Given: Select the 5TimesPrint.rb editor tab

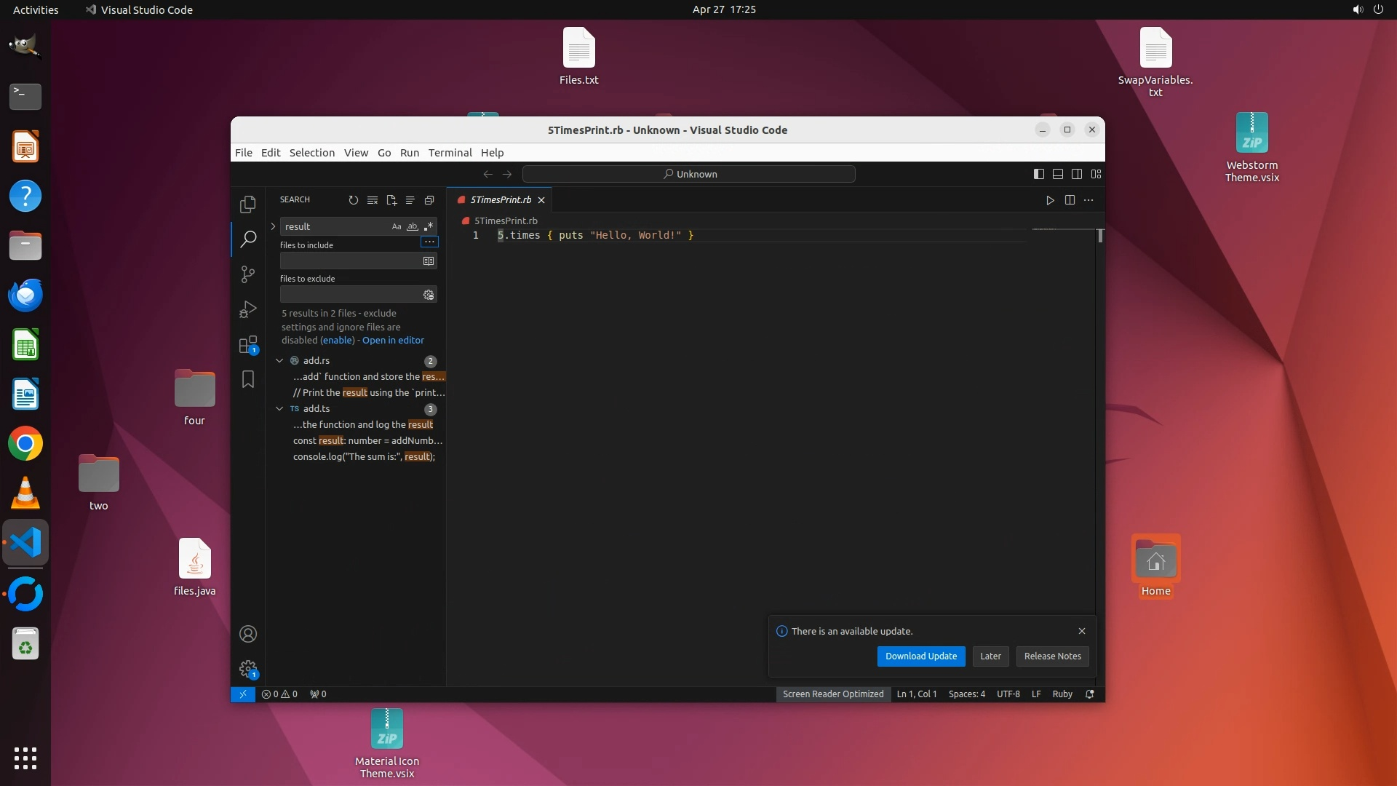Looking at the screenshot, I should (501, 199).
